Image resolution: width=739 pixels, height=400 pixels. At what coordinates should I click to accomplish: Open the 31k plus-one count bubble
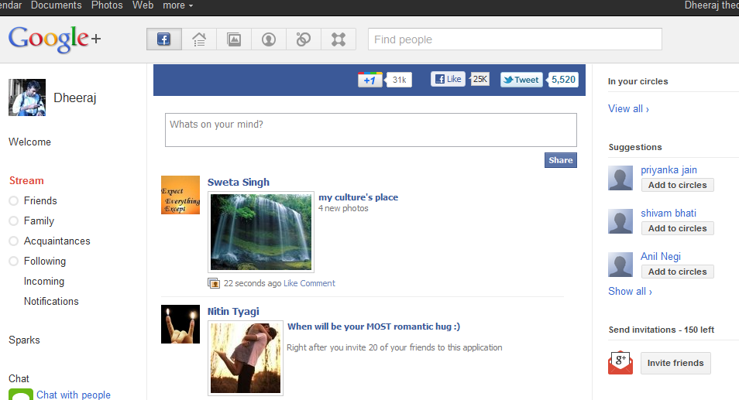[399, 80]
